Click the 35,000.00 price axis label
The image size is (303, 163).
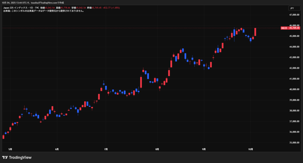tap(295, 143)
